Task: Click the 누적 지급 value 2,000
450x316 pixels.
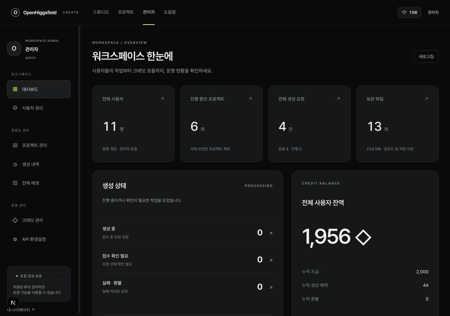Action: tap(422, 272)
